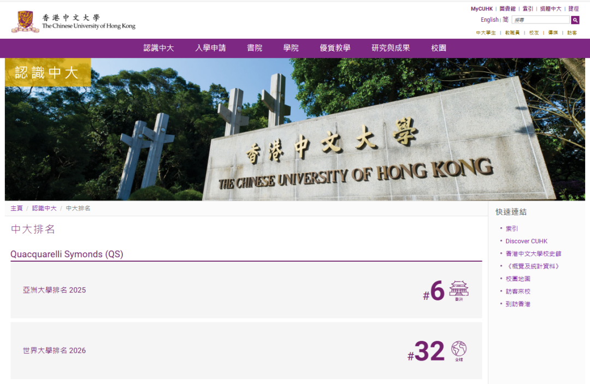Viewport: 590px width, 384px height.
Task: Expand the 研究與成果 menu
Action: (x=391, y=48)
